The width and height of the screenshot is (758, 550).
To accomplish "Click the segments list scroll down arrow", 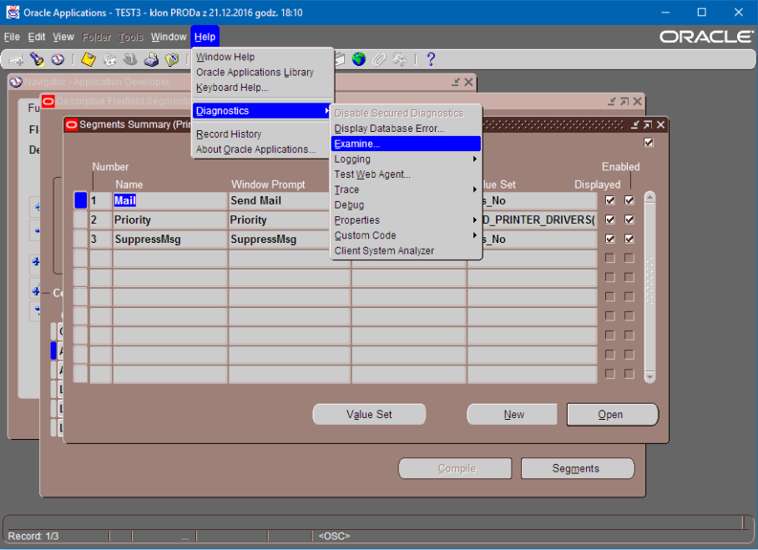I will click(x=650, y=377).
